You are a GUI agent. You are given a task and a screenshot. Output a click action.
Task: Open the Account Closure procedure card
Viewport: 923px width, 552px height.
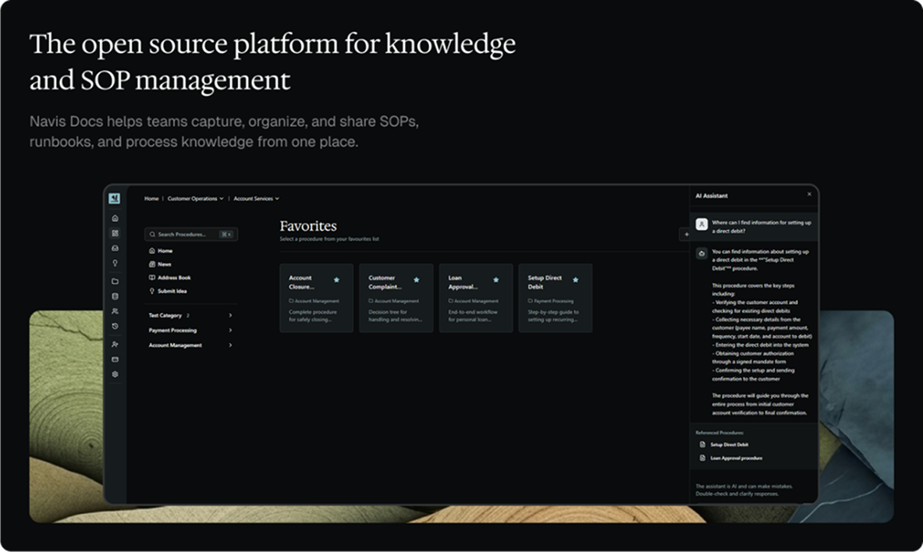click(x=317, y=299)
